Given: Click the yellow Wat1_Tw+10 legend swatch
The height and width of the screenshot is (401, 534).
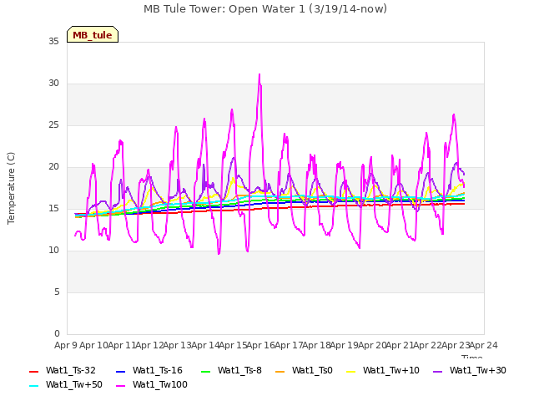Looking at the screenshot, I should (350, 371).
